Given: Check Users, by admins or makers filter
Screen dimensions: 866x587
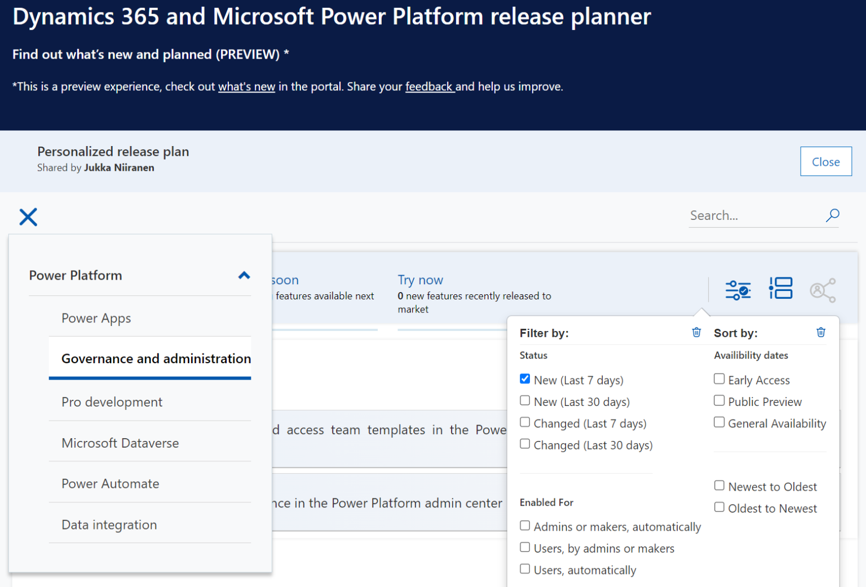Looking at the screenshot, I should tap(525, 547).
